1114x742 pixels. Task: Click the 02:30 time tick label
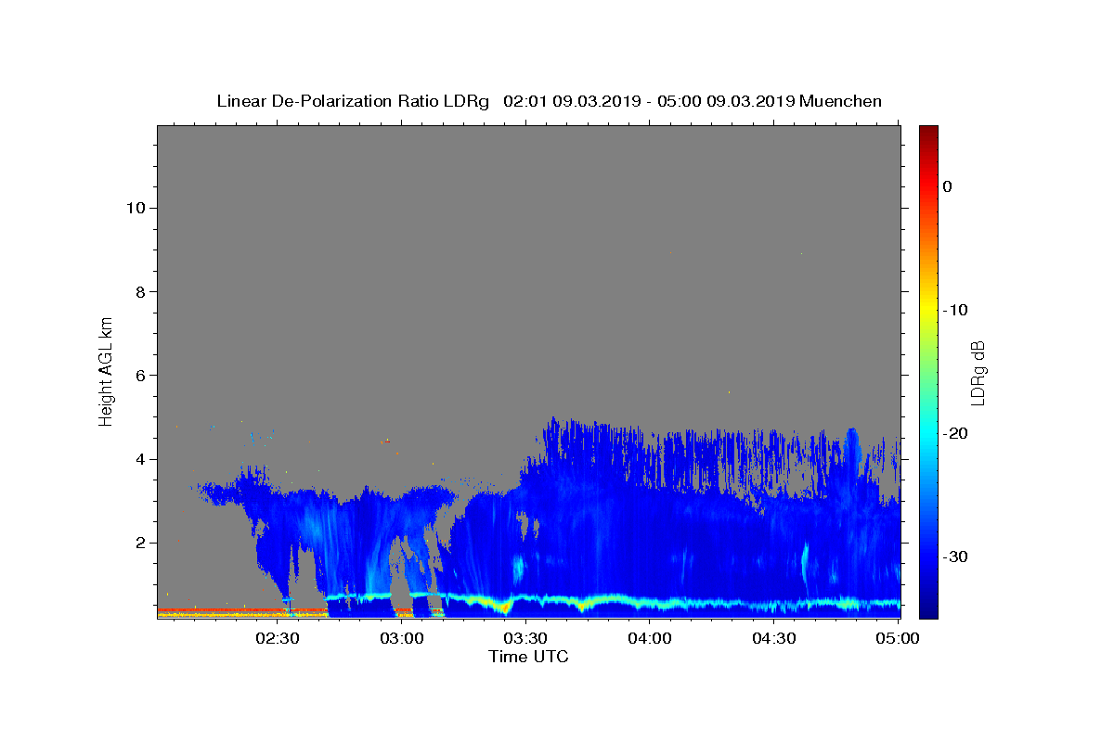(x=278, y=638)
